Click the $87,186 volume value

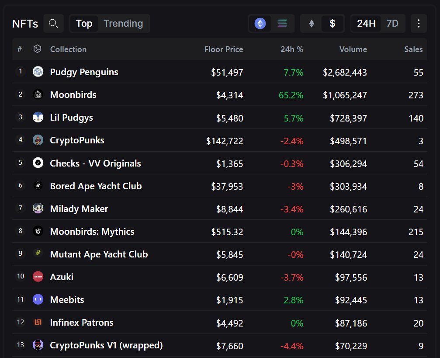coord(351,323)
